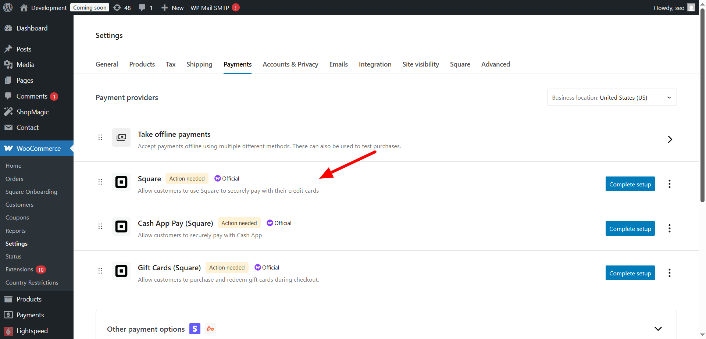Image resolution: width=706 pixels, height=339 pixels.
Task: Click the page vertical scrollbar thumb
Action: click(702, 105)
